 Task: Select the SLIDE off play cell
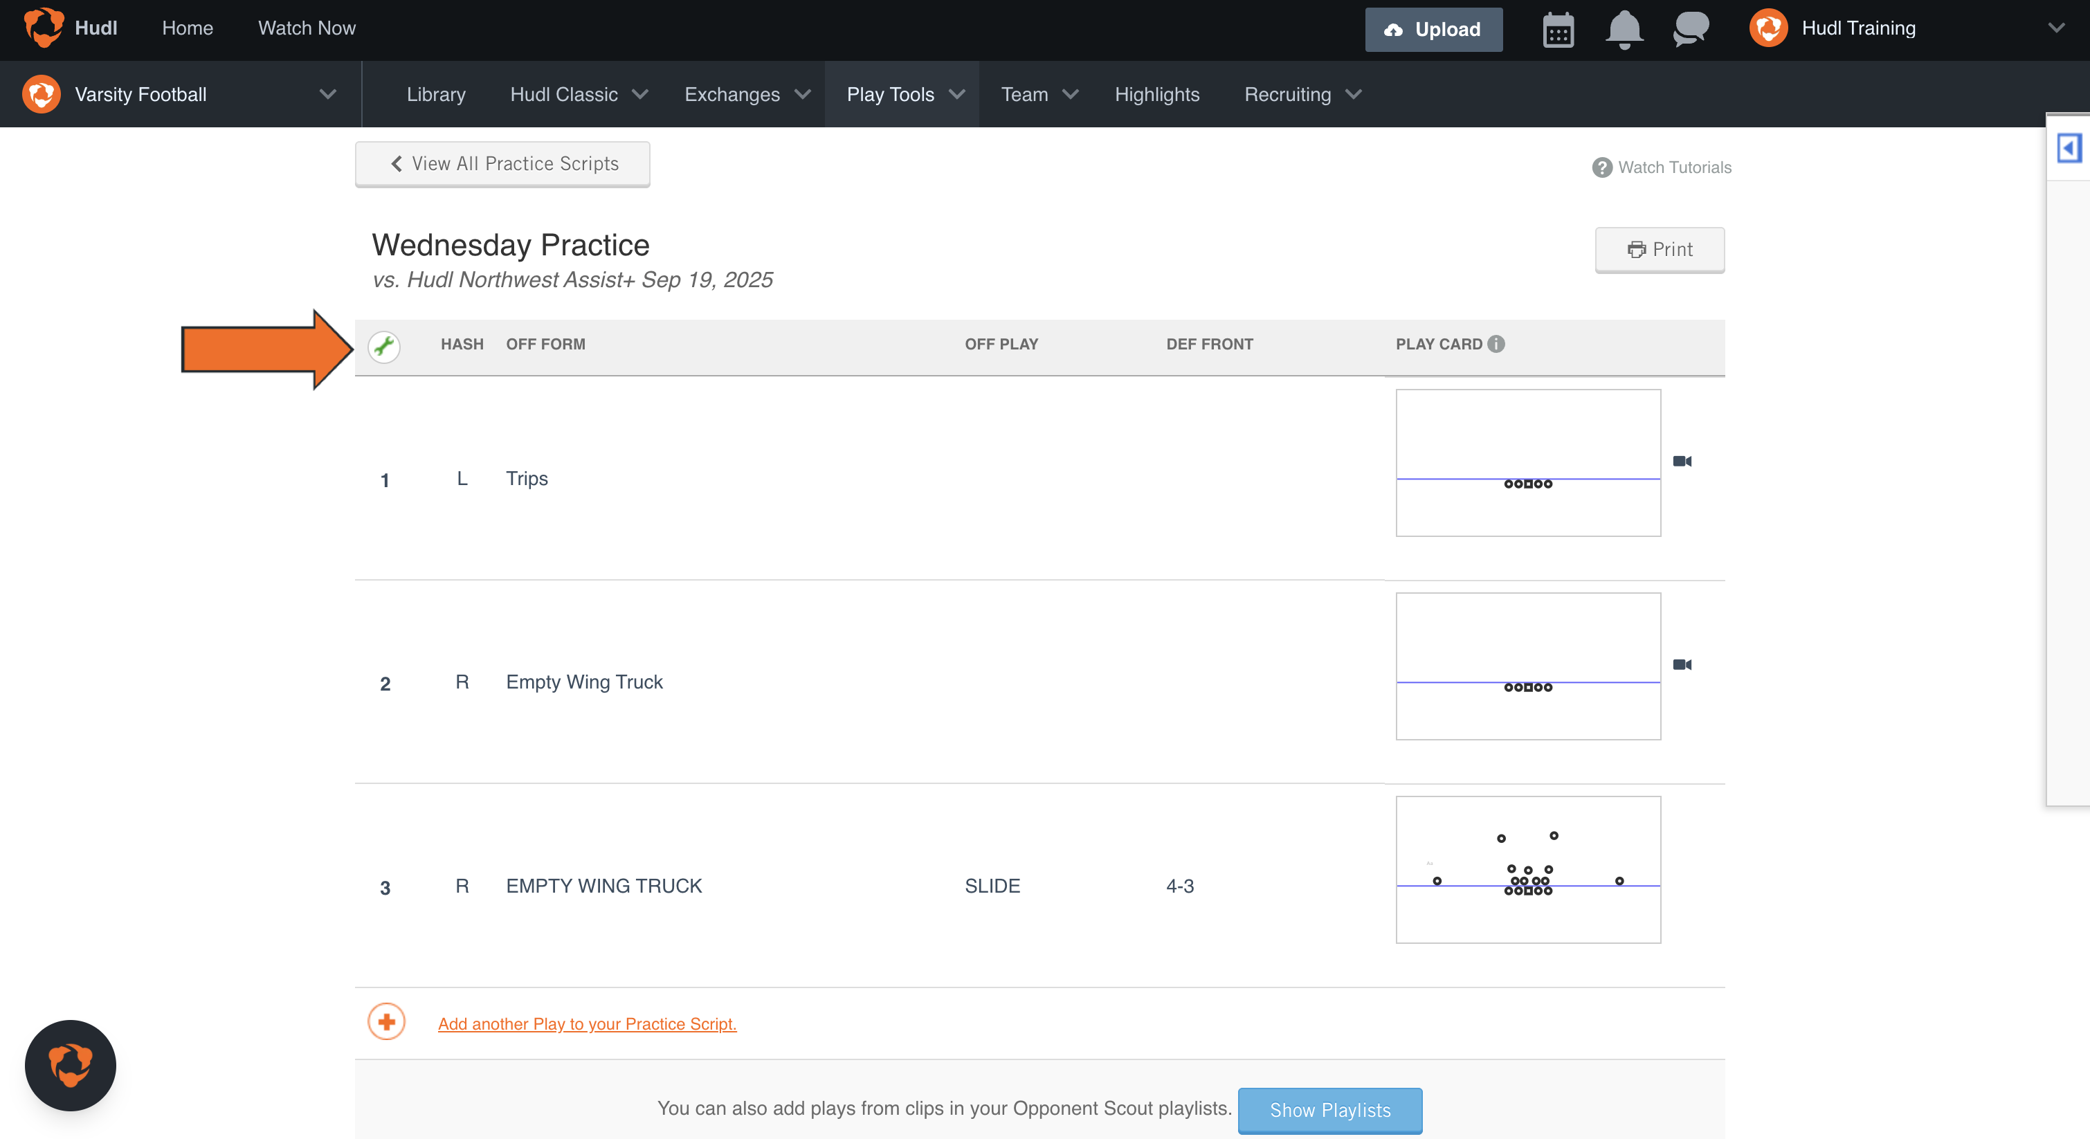coord(992,886)
